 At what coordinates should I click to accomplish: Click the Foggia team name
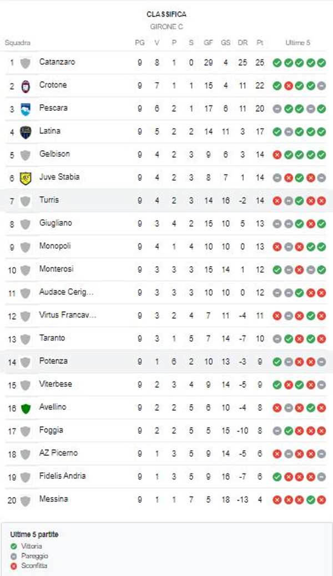click(51, 430)
